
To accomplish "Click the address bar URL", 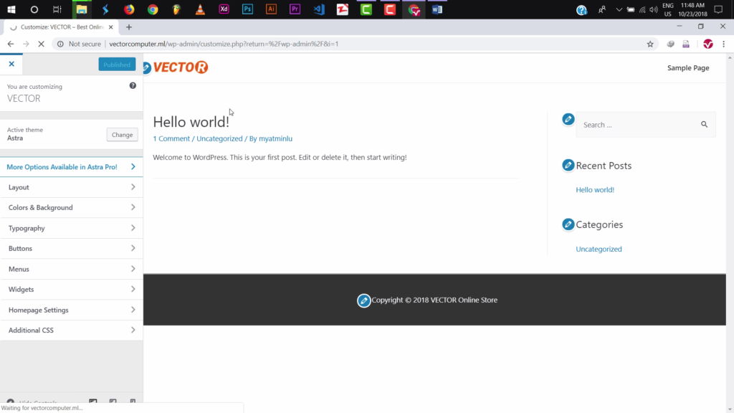I will [224, 44].
